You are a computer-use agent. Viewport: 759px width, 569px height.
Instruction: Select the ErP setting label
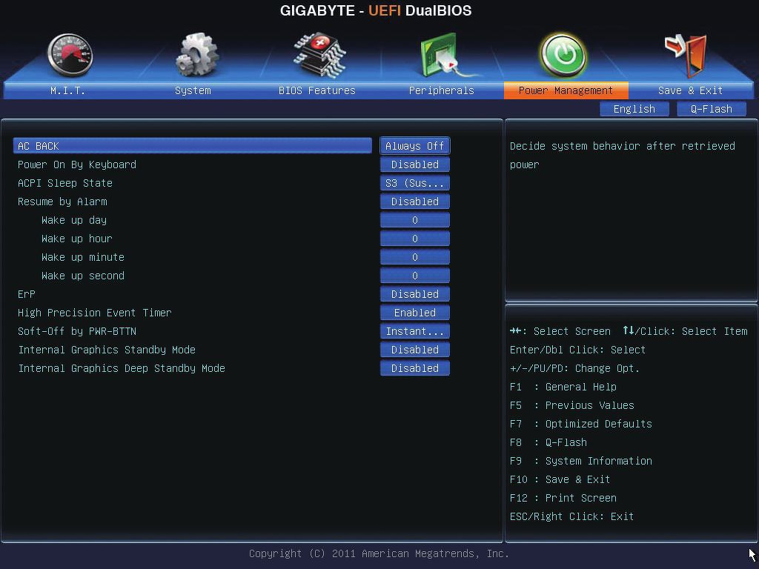pyautogui.click(x=27, y=294)
